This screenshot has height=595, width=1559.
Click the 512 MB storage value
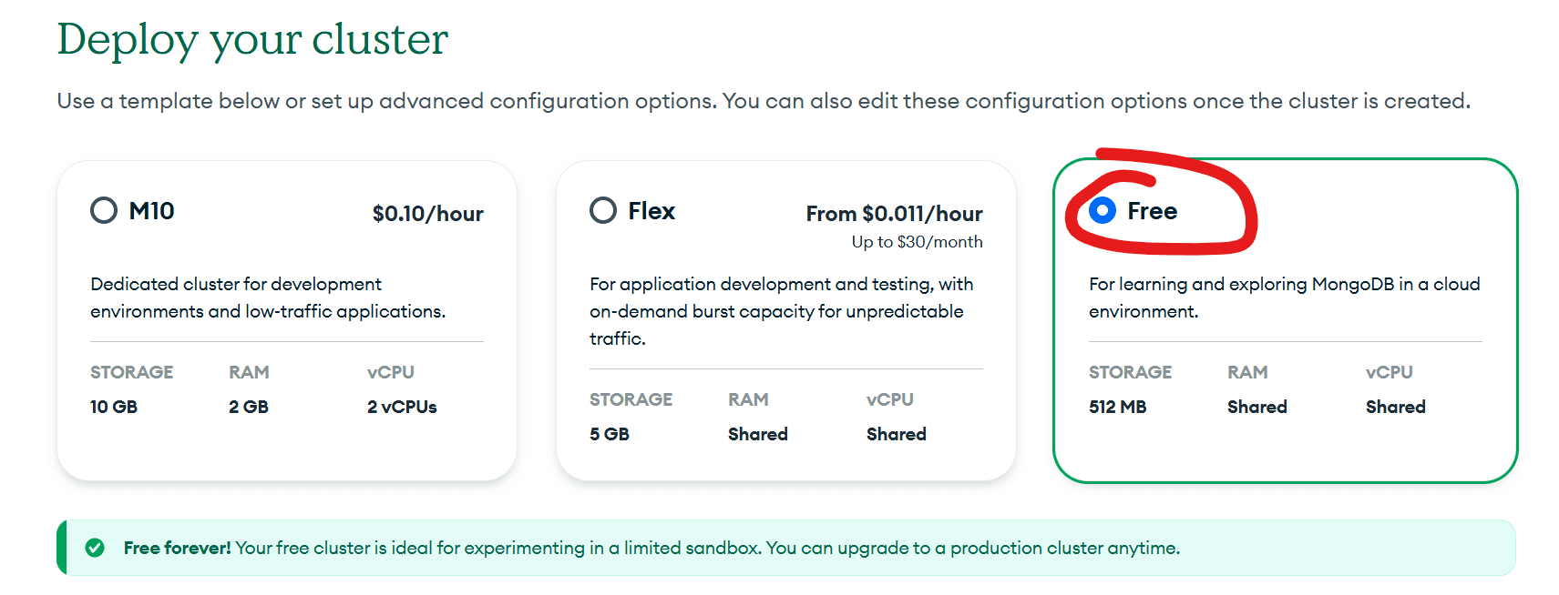point(1118,407)
